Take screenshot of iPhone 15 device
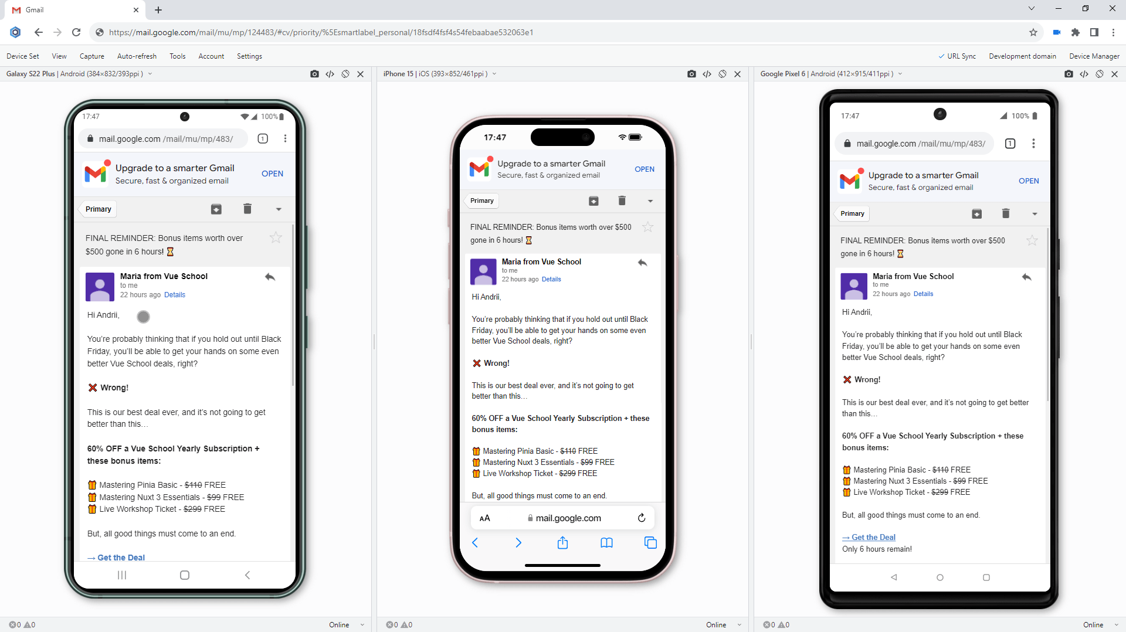The image size is (1126, 632). coord(692,74)
